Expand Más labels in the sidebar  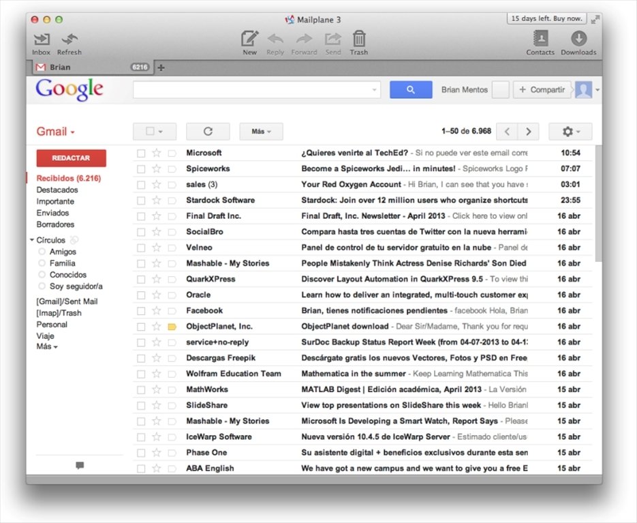(47, 347)
